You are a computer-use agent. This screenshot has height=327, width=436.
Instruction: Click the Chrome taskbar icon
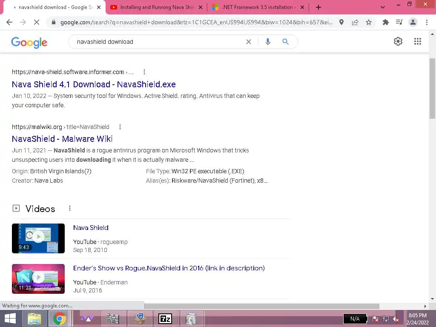[x=60, y=318]
